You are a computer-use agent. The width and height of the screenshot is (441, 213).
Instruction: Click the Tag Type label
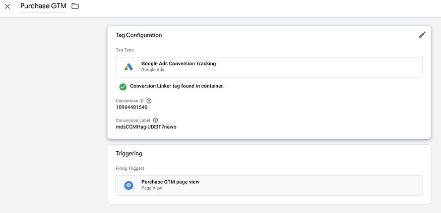125,50
